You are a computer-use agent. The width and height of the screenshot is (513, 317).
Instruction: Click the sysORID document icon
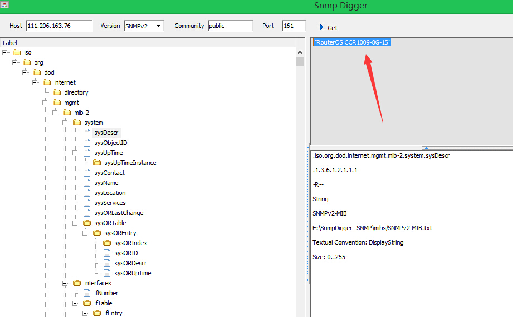(x=106, y=253)
